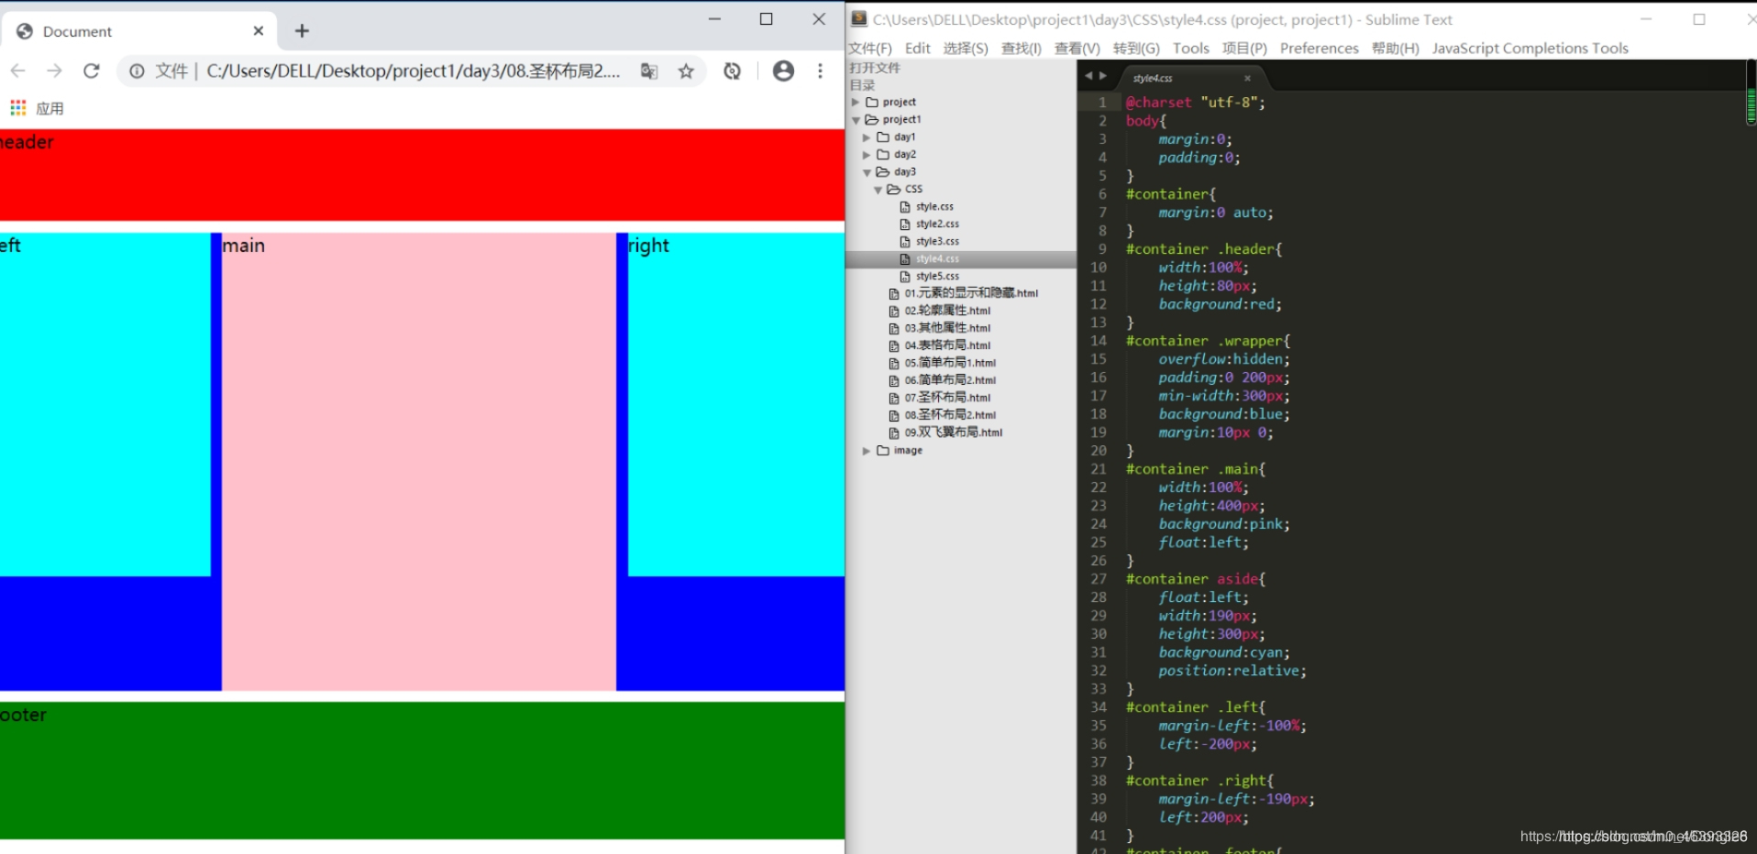
Task: Click the 目录 sidebar heading
Action: pyautogui.click(x=862, y=85)
